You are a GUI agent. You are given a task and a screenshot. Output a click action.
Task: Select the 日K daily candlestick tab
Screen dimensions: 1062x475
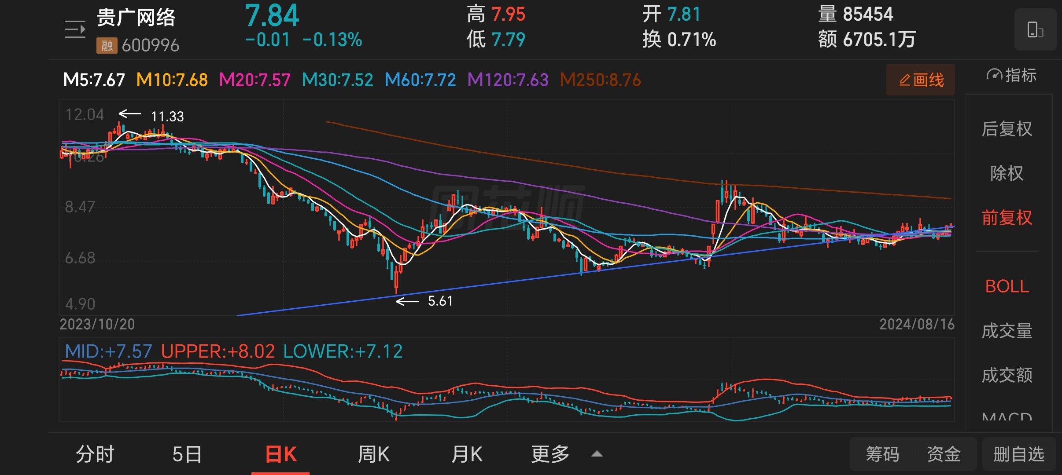point(281,454)
